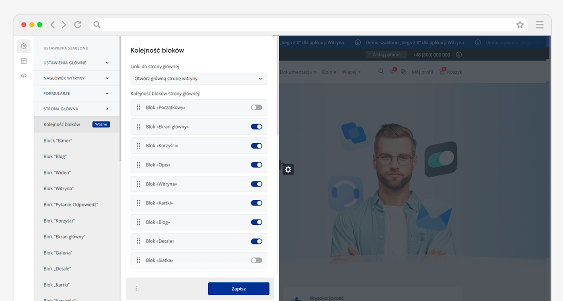Click drag handle of Blok «Detale»
The height and width of the screenshot is (301, 563).
click(x=138, y=241)
